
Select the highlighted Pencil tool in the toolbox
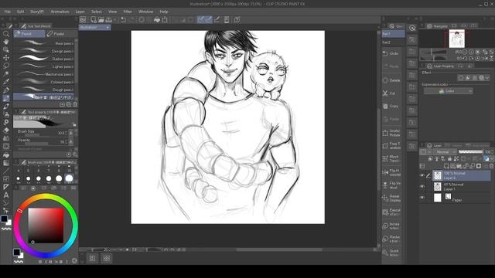6,98
